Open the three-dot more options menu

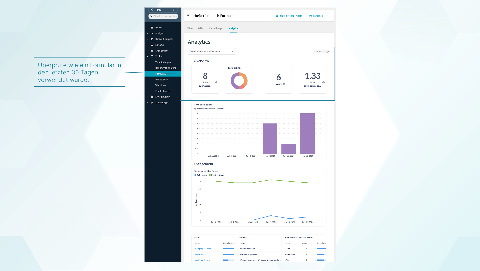pyautogui.click(x=329, y=16)
